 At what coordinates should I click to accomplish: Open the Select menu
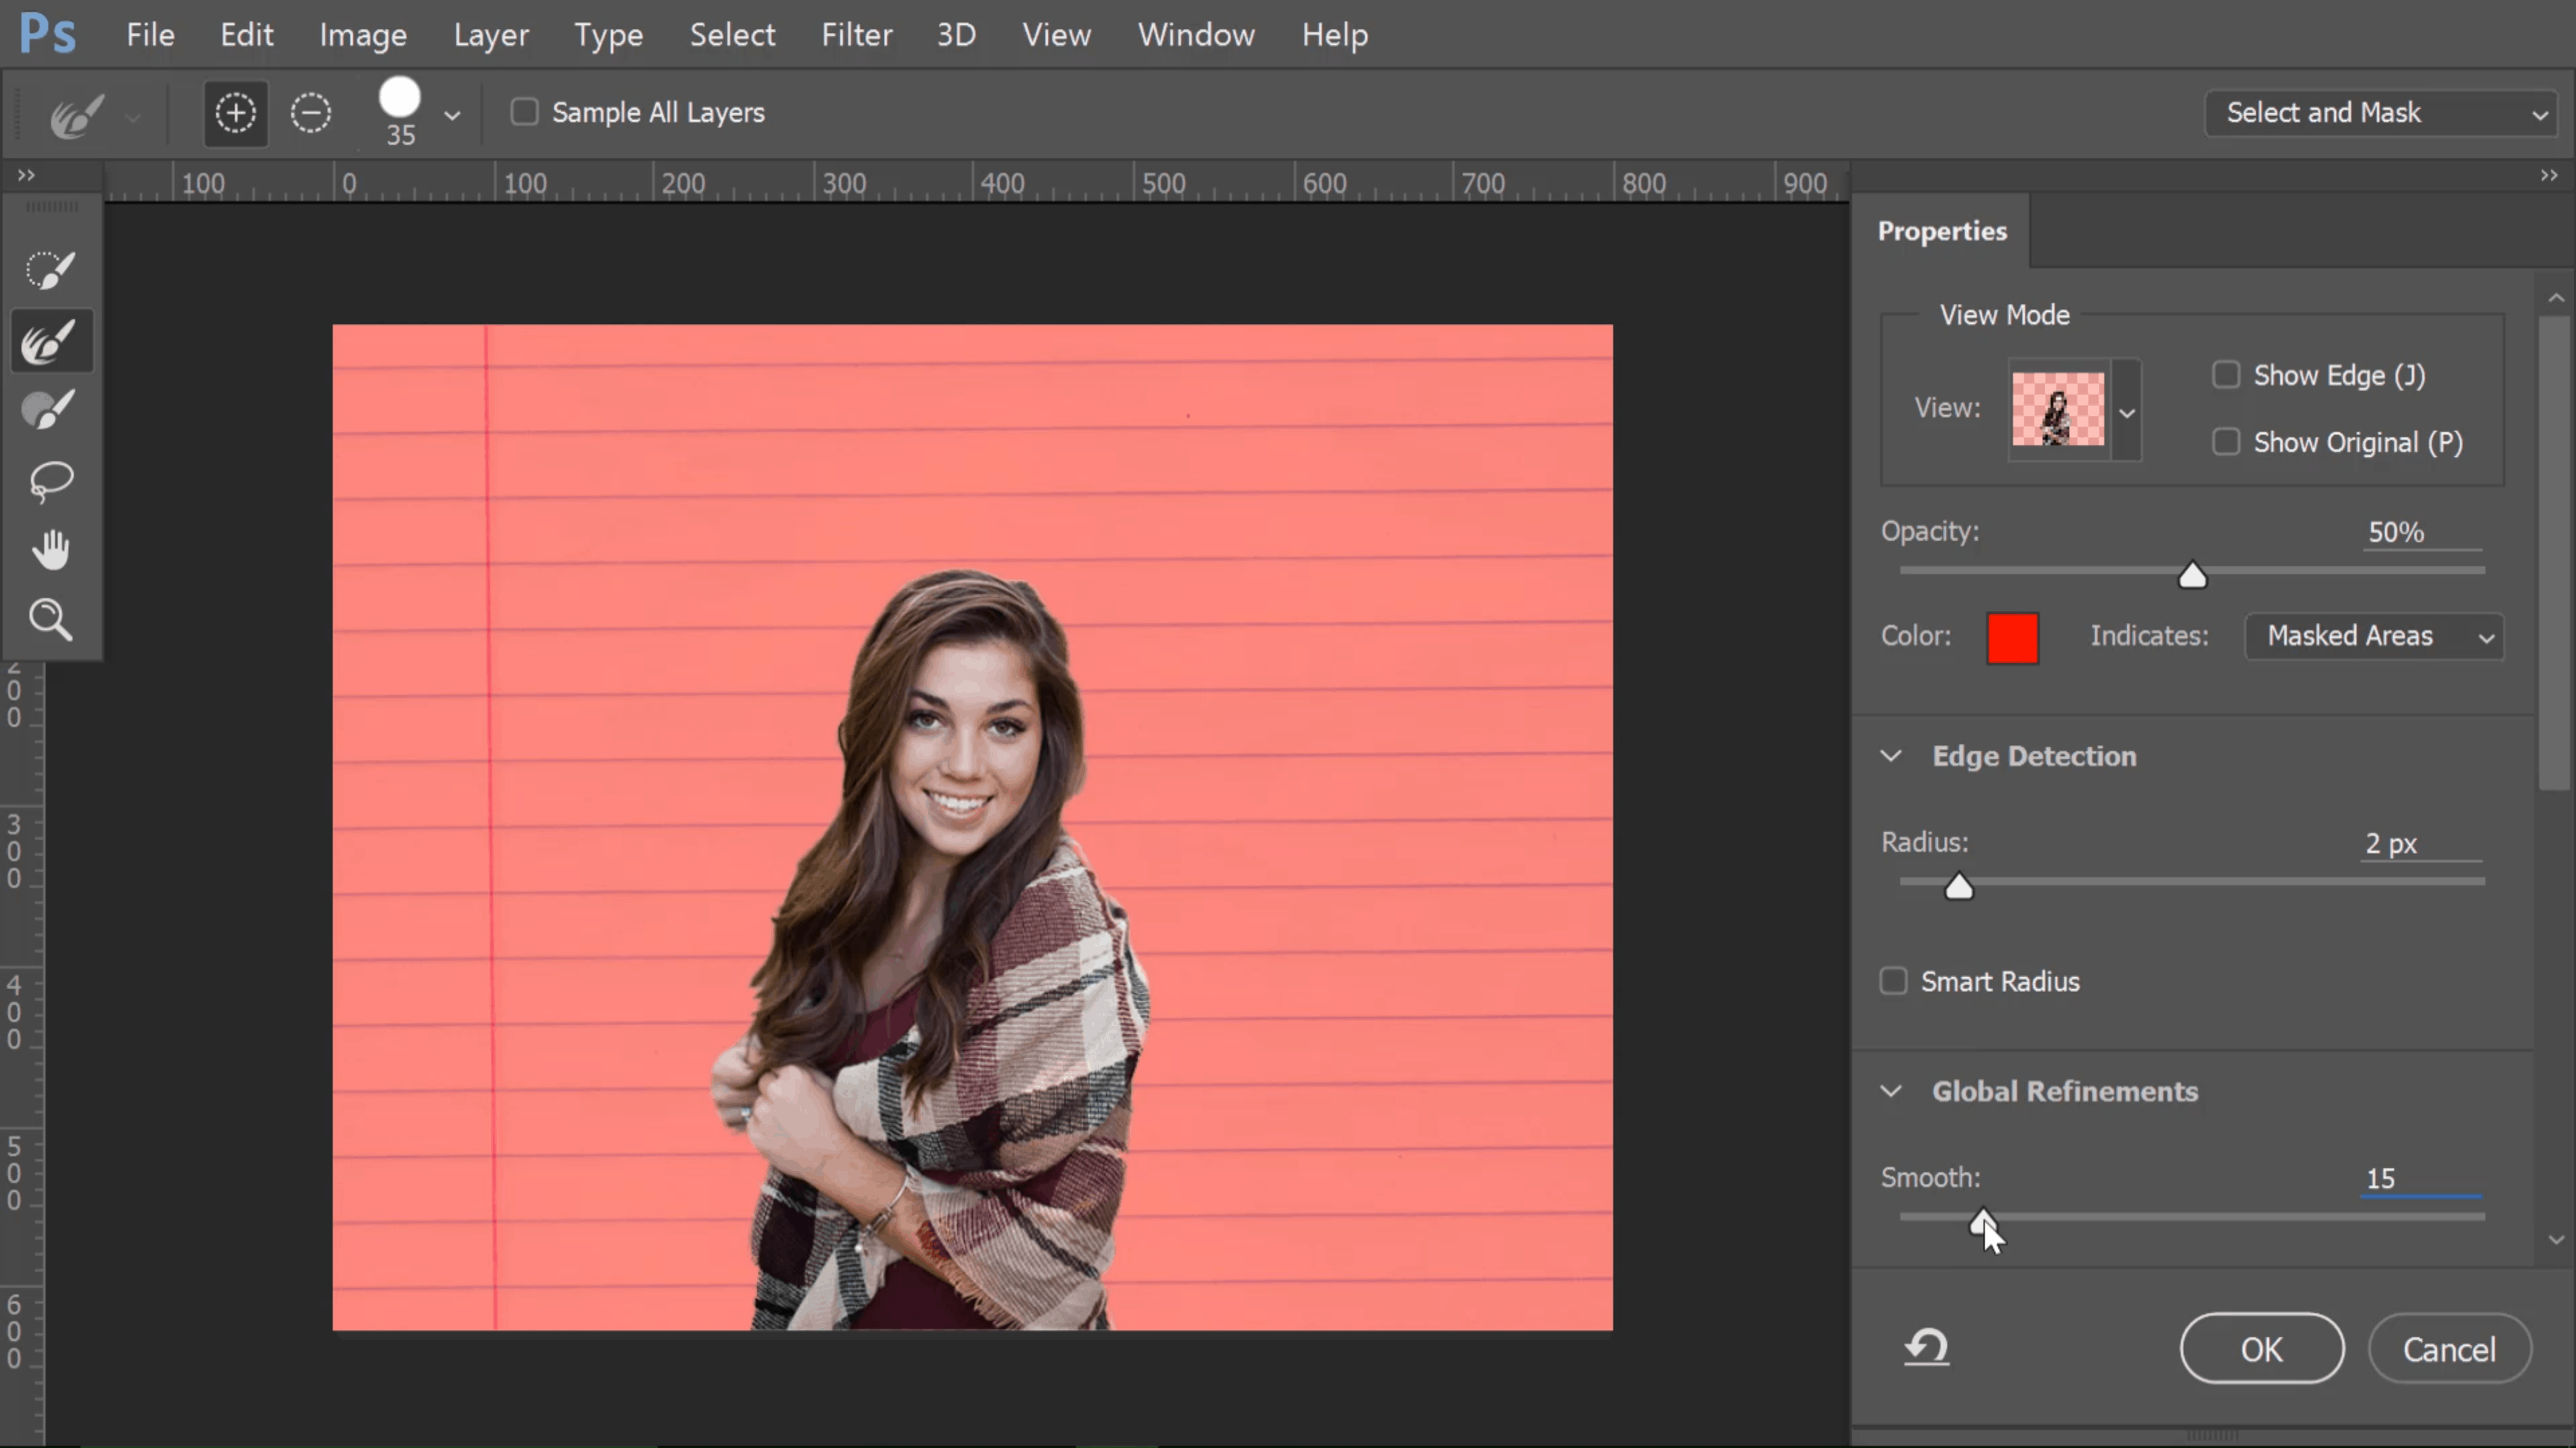[x=732, y=35]
